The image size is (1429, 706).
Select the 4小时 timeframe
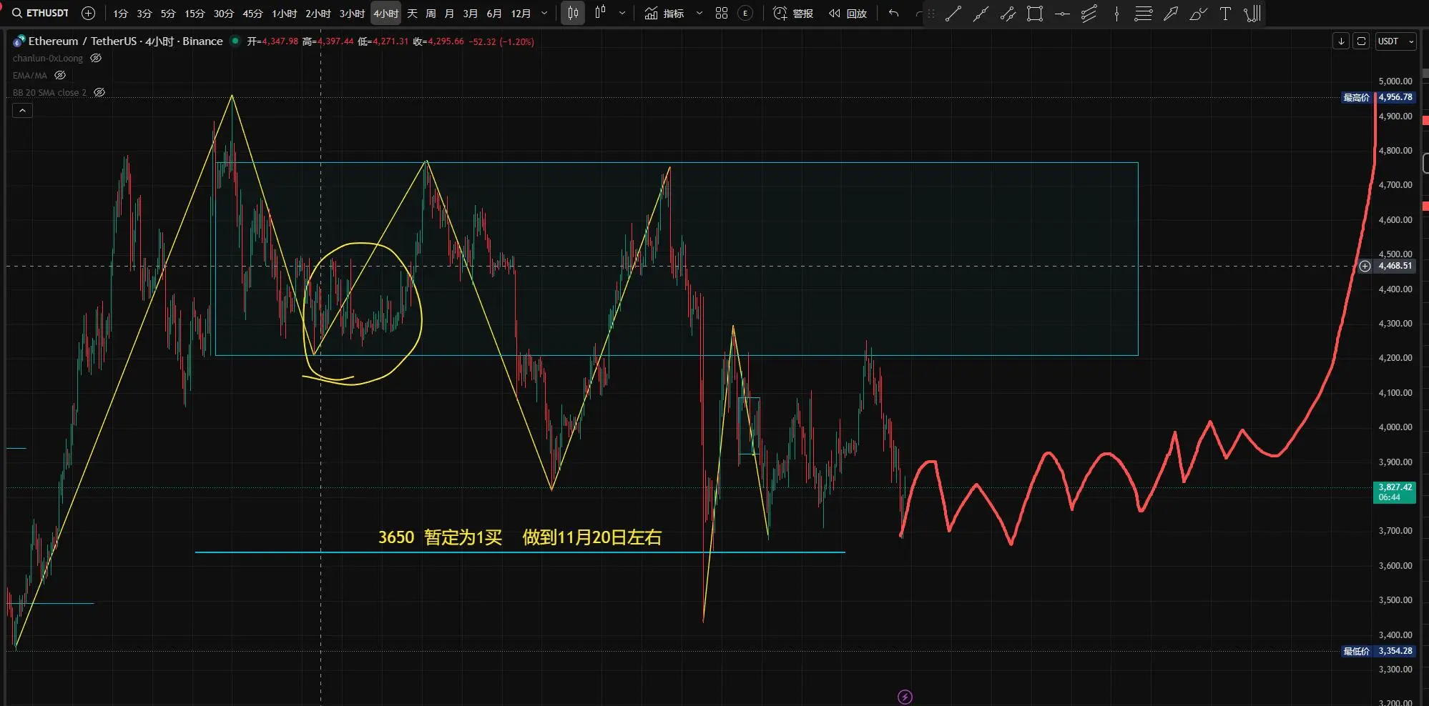(x=386, y=14)
